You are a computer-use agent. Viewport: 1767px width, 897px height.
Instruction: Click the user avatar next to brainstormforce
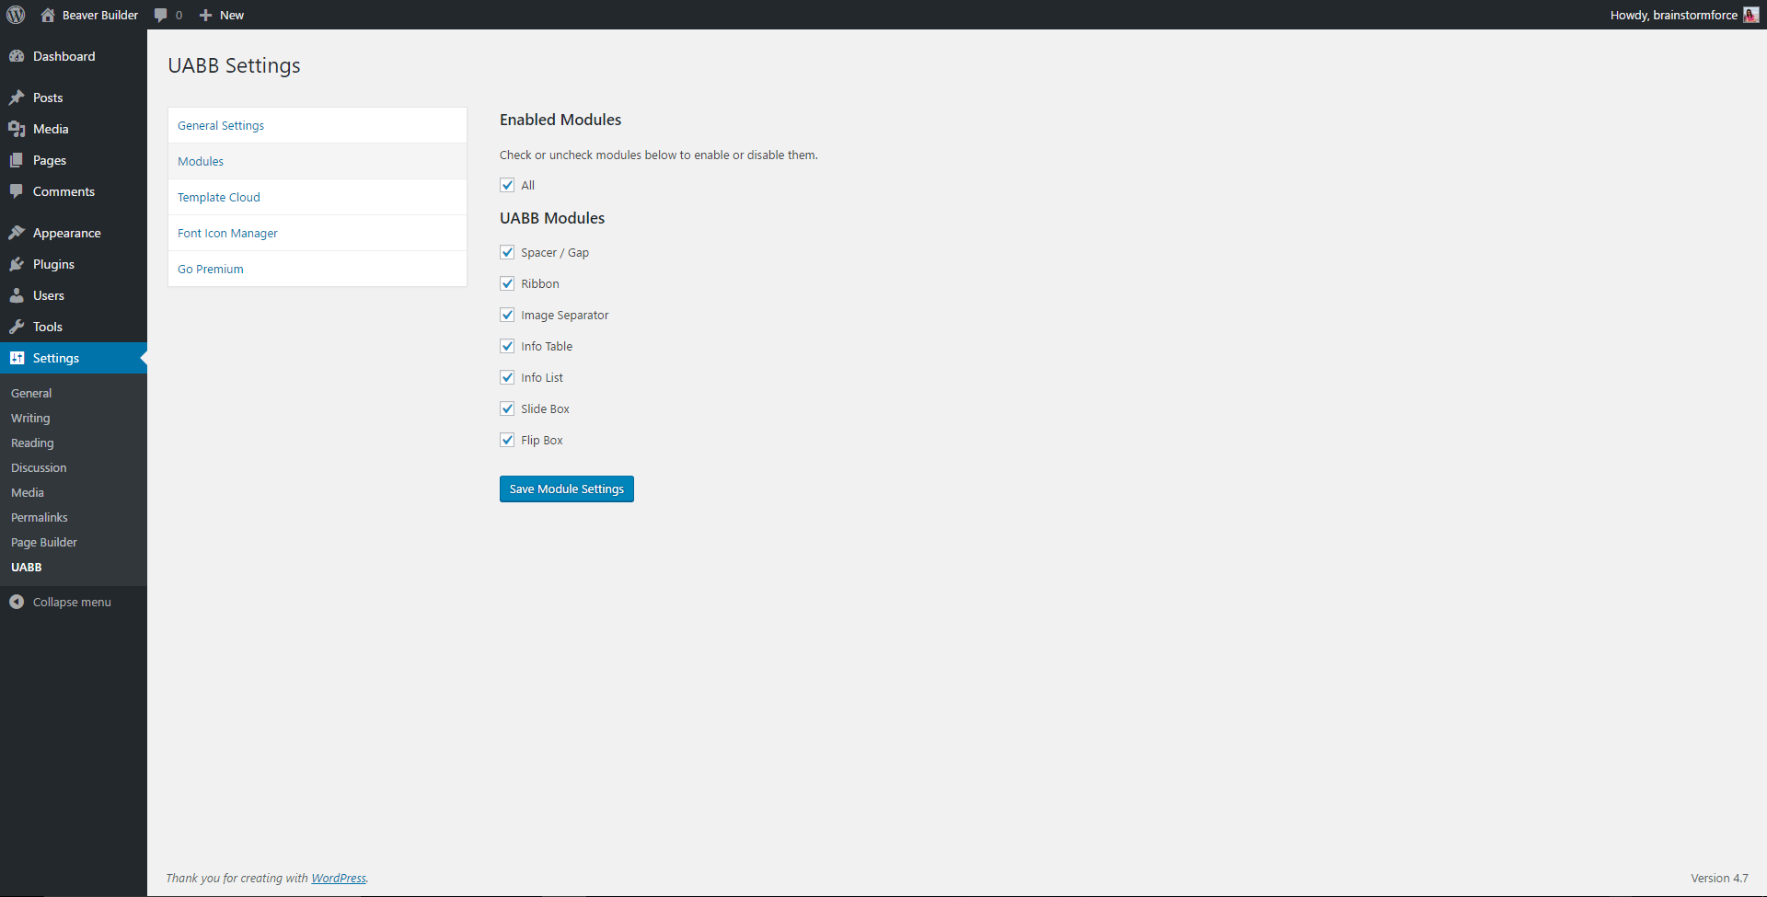click(1751, 15)
